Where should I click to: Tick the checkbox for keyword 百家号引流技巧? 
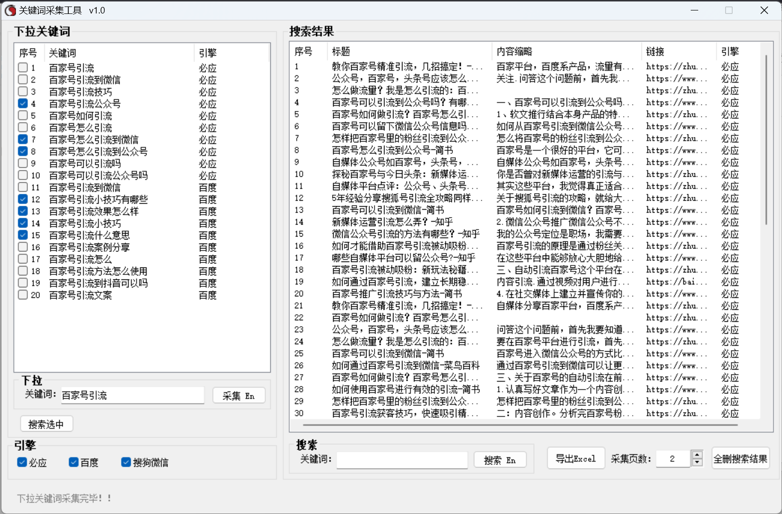23,92
